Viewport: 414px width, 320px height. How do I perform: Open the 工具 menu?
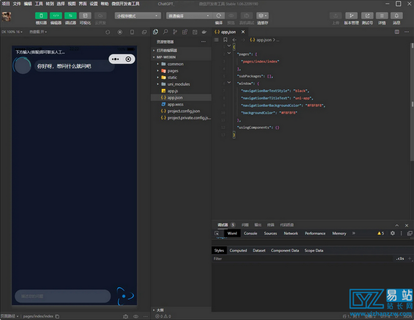coord(39,3)
